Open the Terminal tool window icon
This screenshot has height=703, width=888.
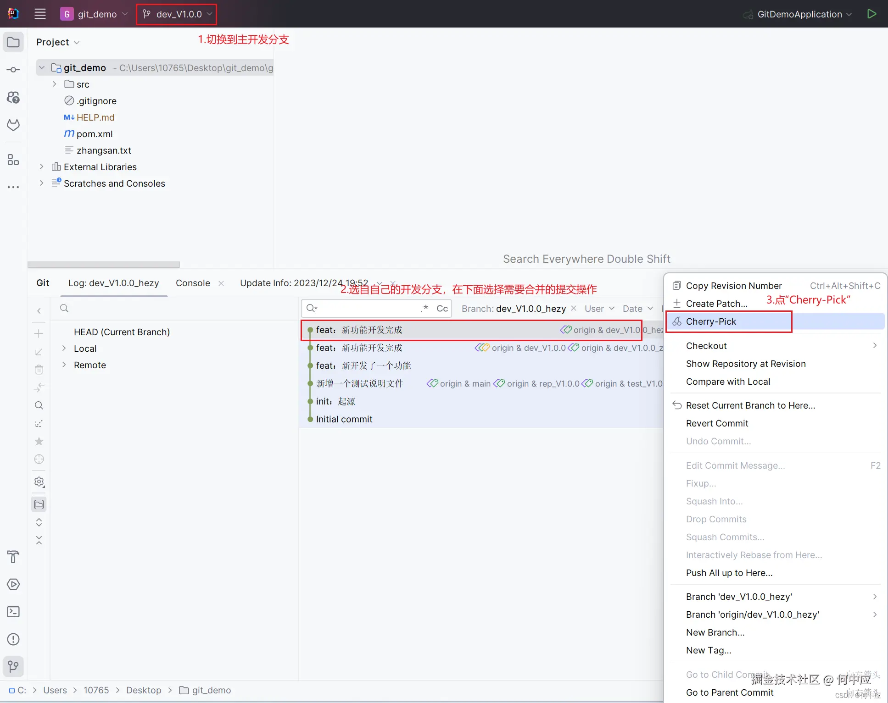pos(13,612)
